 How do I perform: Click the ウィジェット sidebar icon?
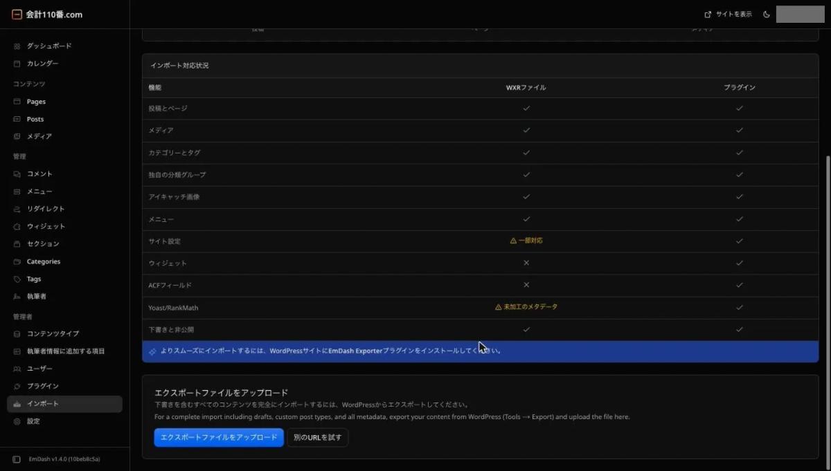click(x=17, y=226)
